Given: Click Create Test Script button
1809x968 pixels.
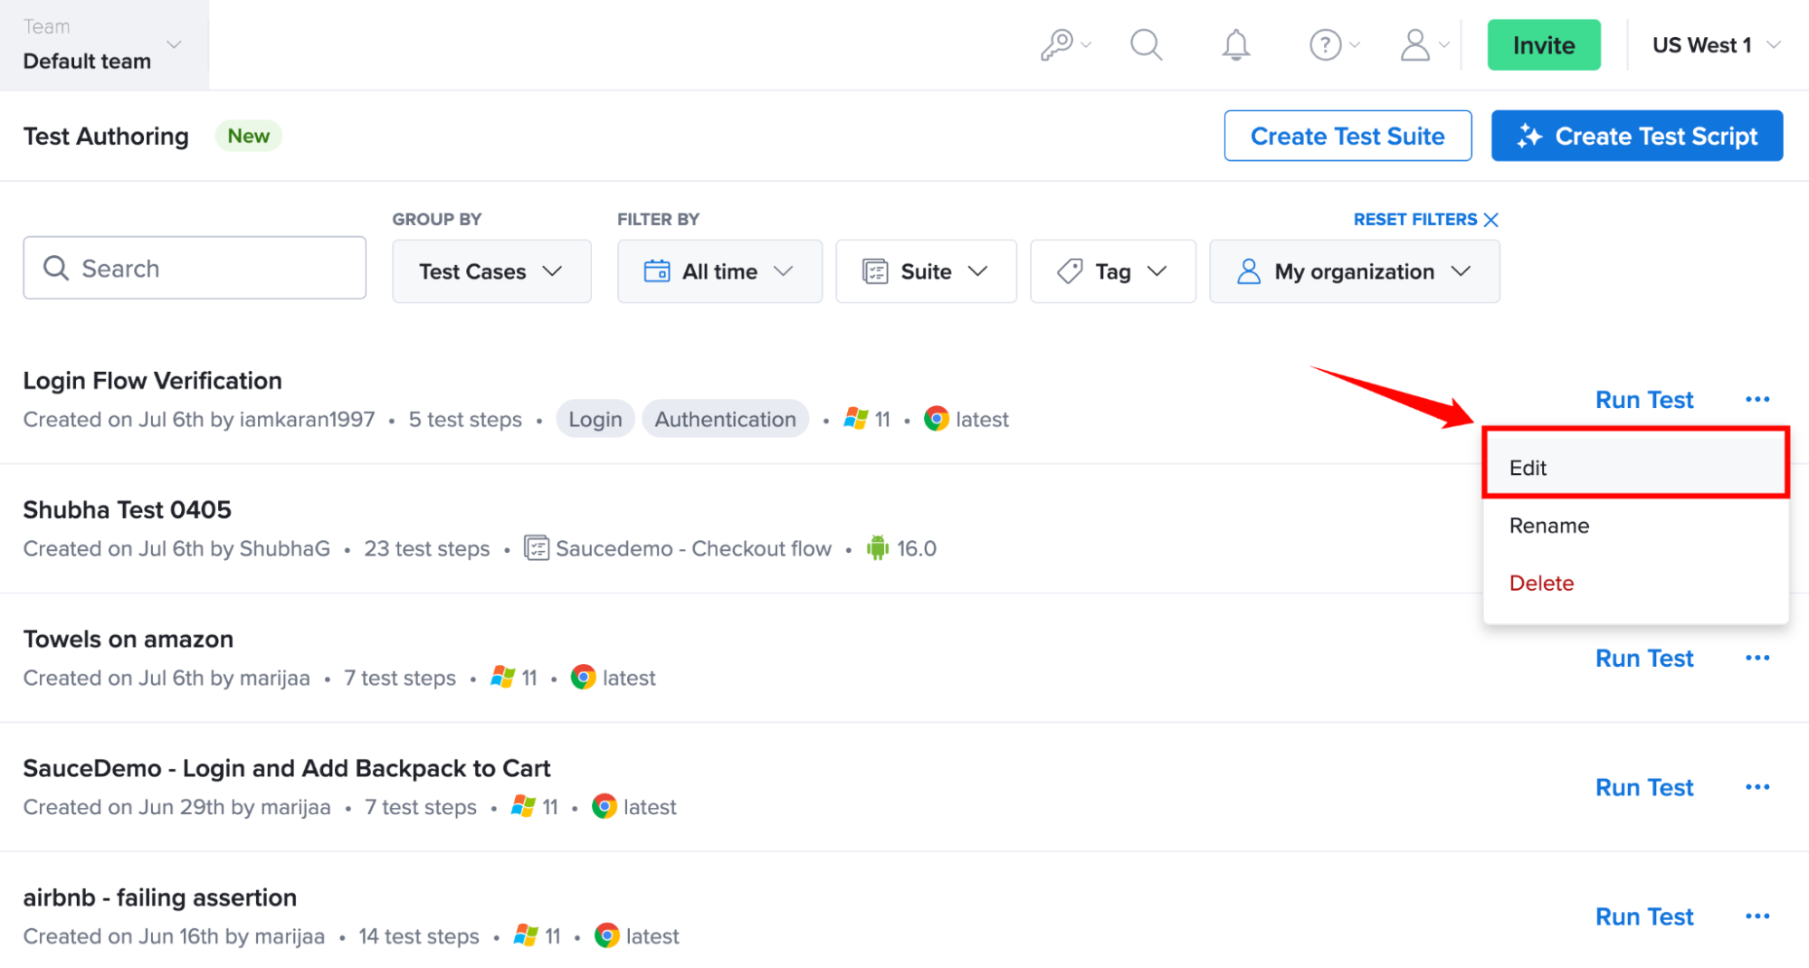Looking at the screenshot, I should 1637,136.
